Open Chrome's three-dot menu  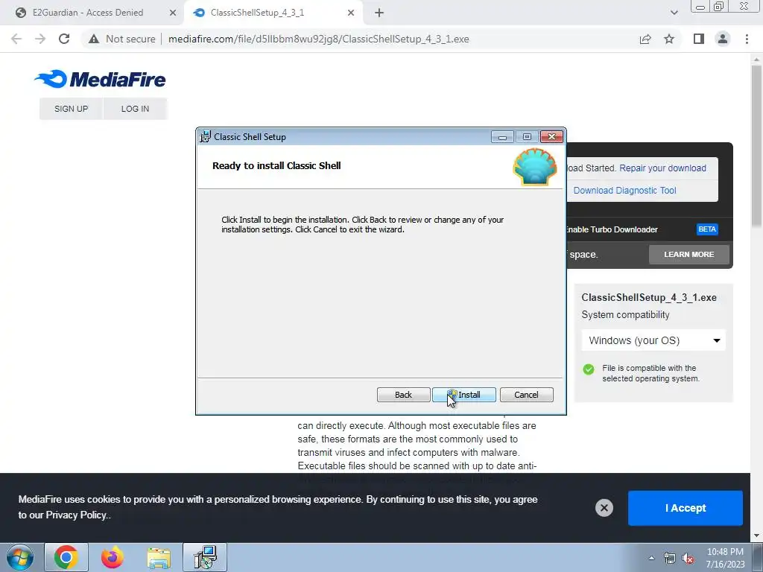click(x=747, y=39)
